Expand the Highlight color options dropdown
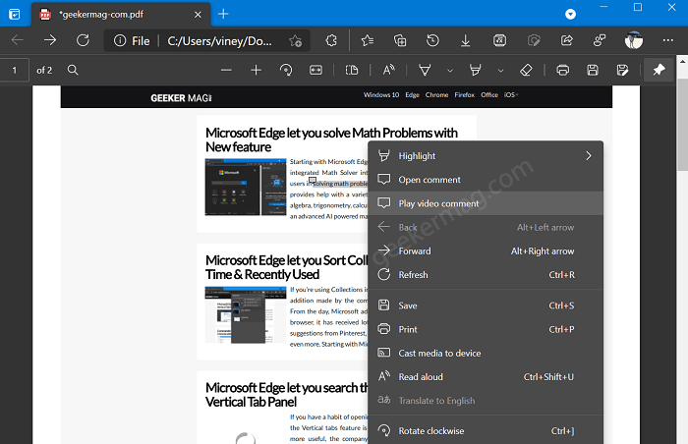688x444 pixels. pyautogui.click(x=500, y=70)
